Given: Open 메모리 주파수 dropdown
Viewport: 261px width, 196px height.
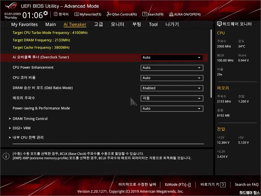Looking at the screenshot, I should (172, 98).
